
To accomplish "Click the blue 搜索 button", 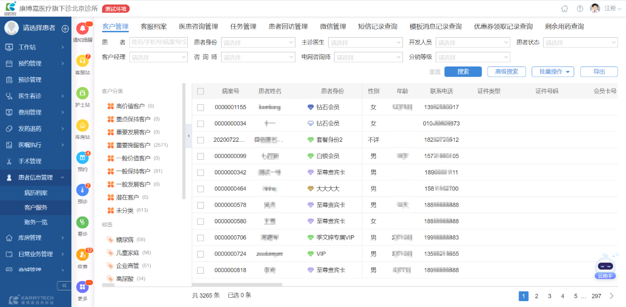I will 463,72.
